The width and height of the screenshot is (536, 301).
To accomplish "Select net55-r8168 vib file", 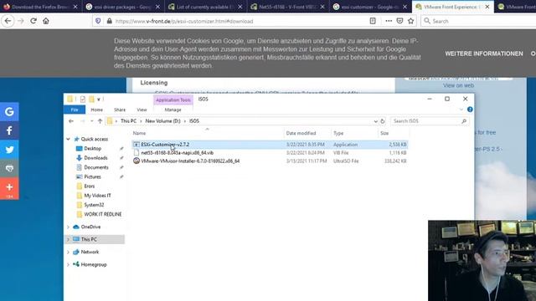I will 270,153.
